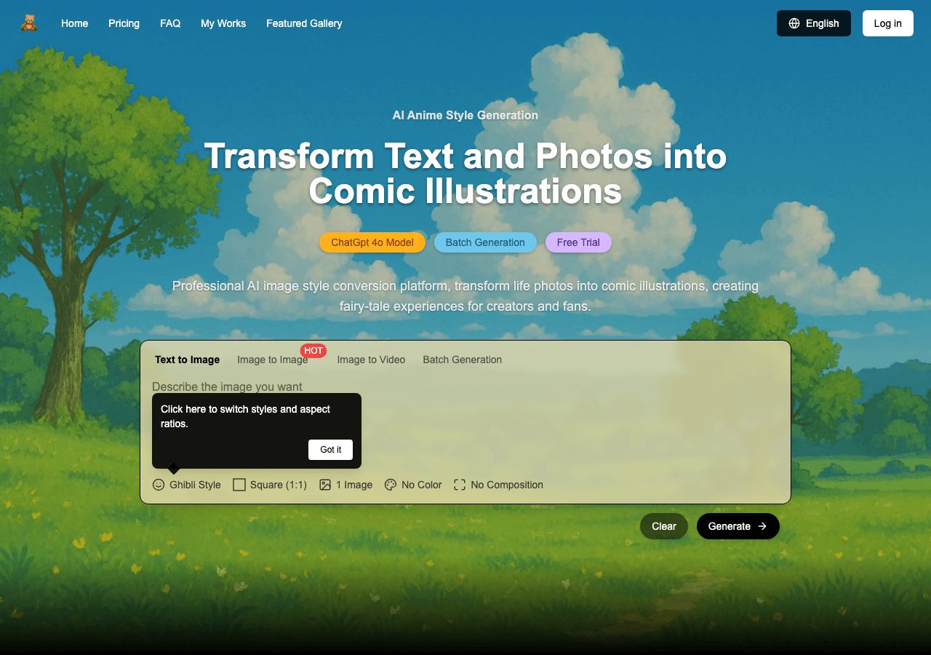
Task: Click the teddy bear site logo
Action: click(x=28, y=23)
